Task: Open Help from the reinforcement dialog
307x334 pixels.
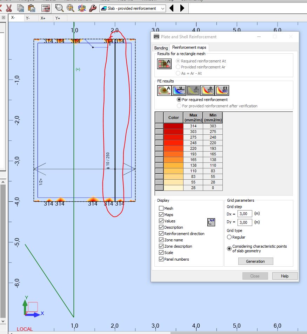Action: [x=285, y=276]
